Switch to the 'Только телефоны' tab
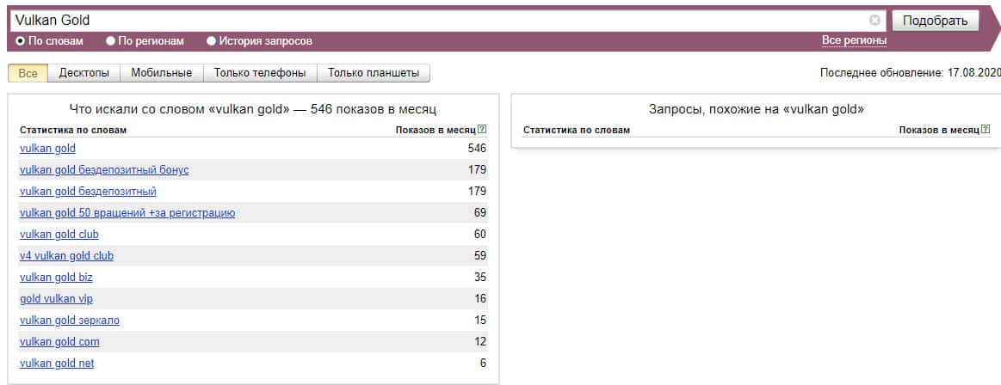 pyautogui.click(x=260, y=73)
